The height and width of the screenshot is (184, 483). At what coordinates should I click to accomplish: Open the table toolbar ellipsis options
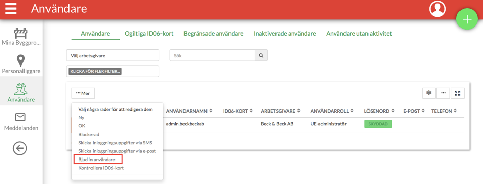[443, 93]
